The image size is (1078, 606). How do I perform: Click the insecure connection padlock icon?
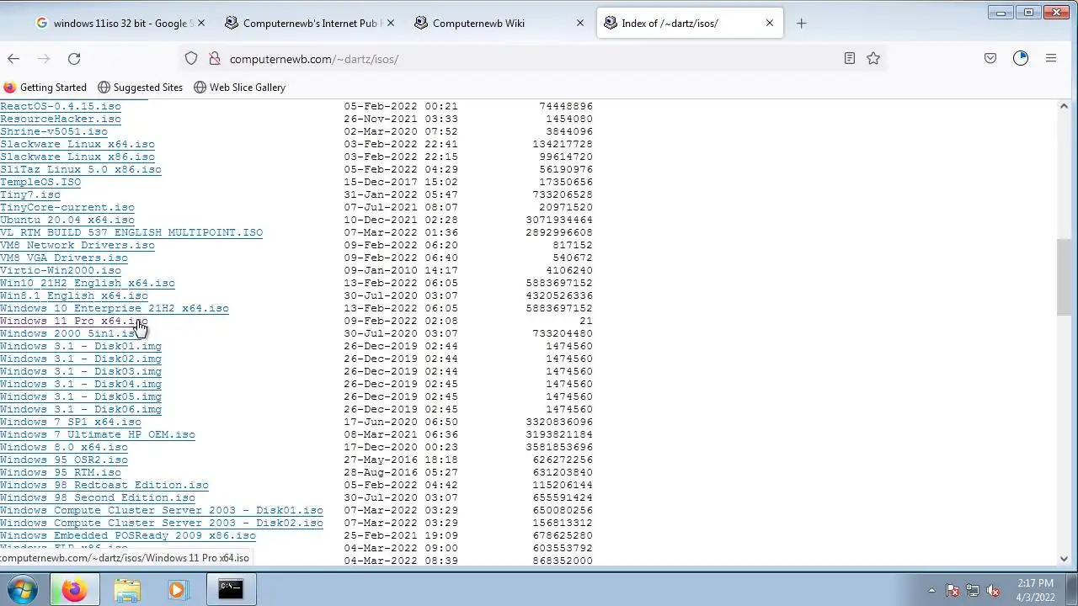click(214, 58)
